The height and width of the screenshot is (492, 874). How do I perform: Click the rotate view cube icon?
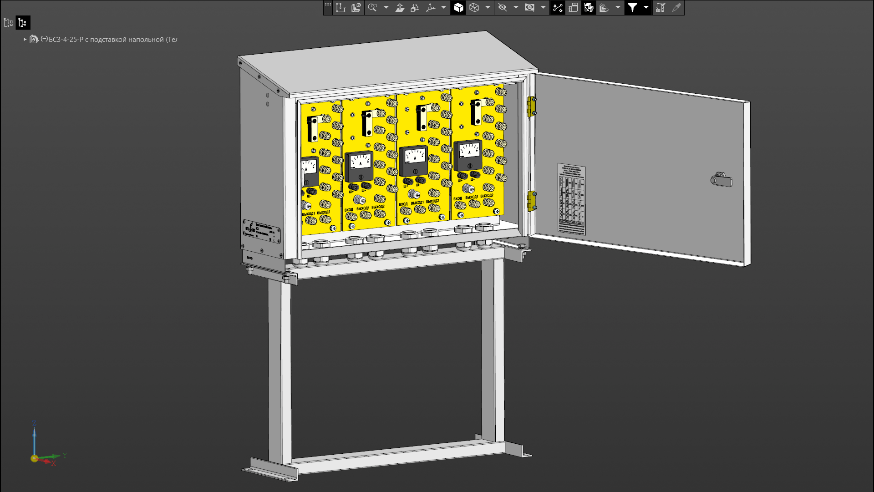[x=415, y=8]
